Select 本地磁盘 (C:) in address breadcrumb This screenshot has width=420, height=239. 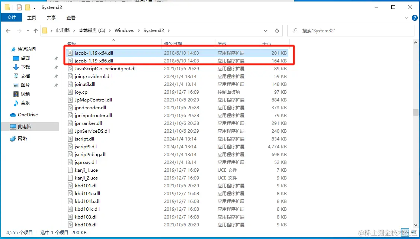(92, 30)
